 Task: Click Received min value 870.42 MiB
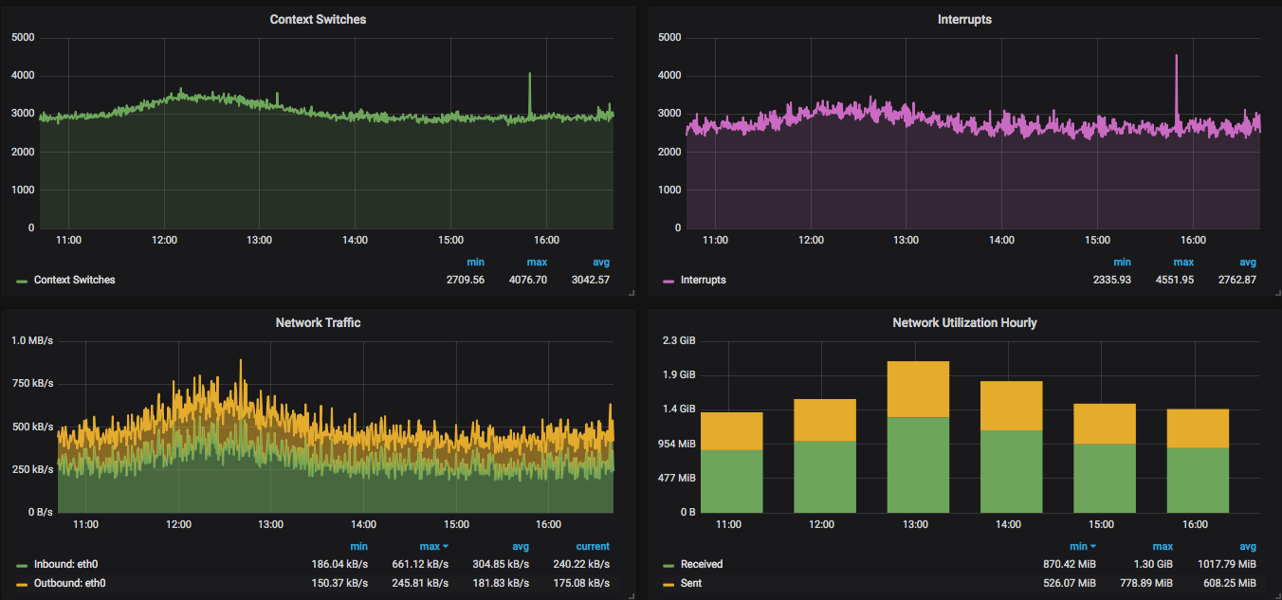pyautogui.click(x=1070, y=564)
